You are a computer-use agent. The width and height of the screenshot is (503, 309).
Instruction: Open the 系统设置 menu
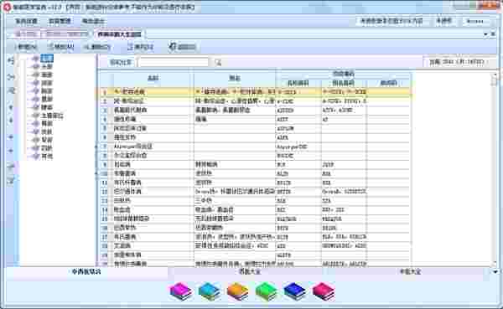26,22
